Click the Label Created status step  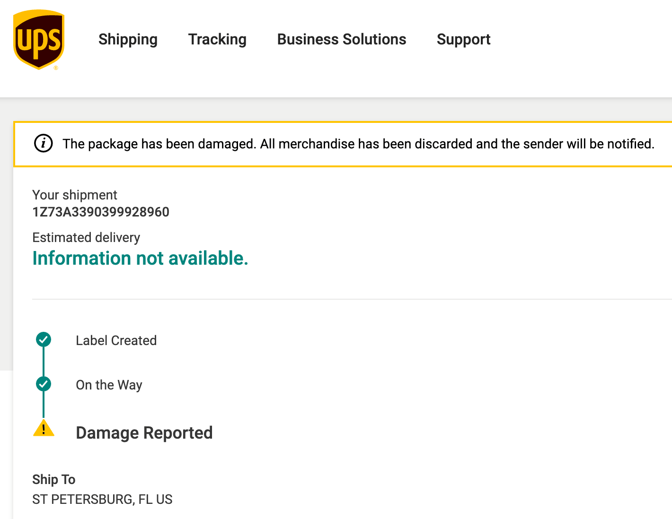click(116, 340)
